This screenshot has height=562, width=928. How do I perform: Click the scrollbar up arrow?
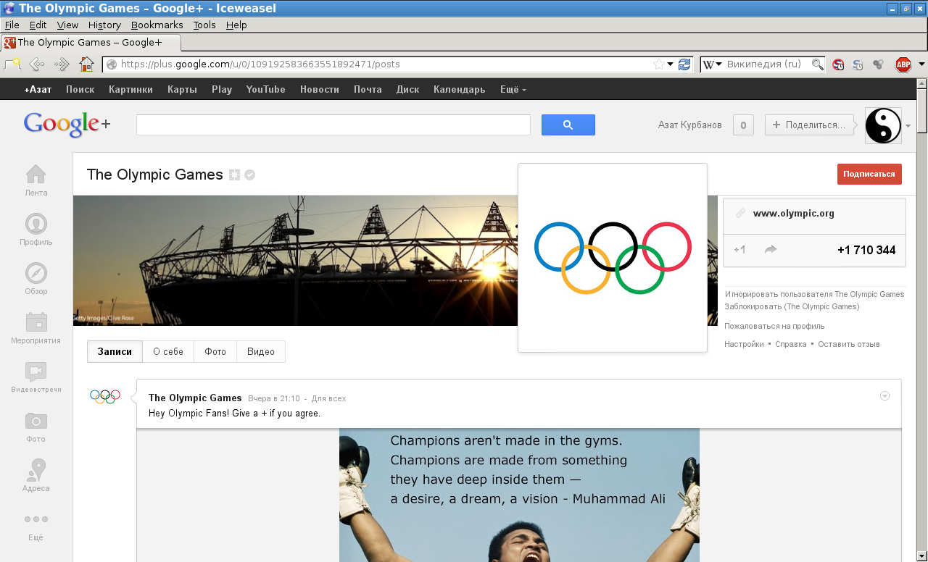(x=922, y=83)
